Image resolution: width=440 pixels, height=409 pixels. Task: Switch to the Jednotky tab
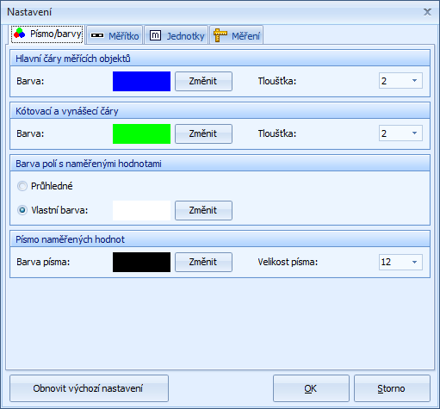[x=177, y=35]
